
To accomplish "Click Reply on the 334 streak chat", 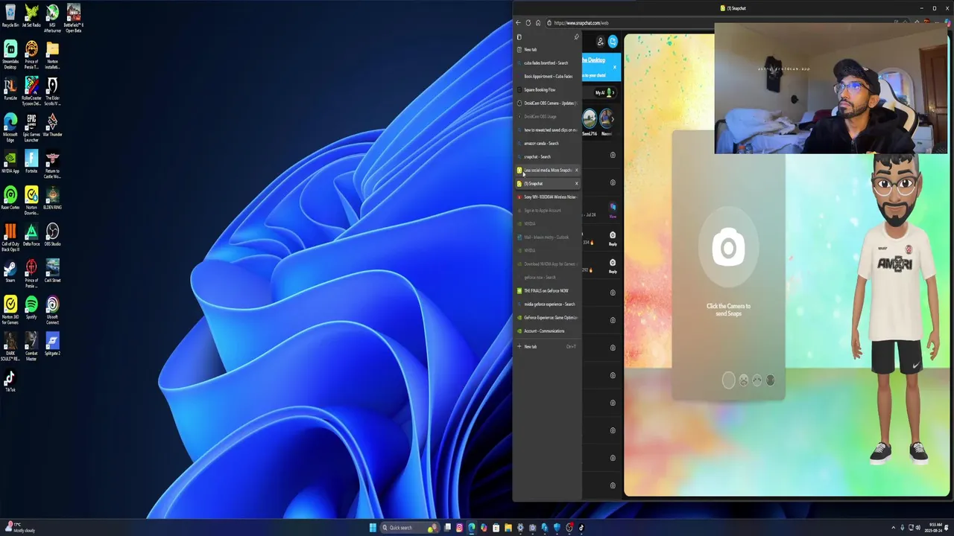I will (613, 237).
